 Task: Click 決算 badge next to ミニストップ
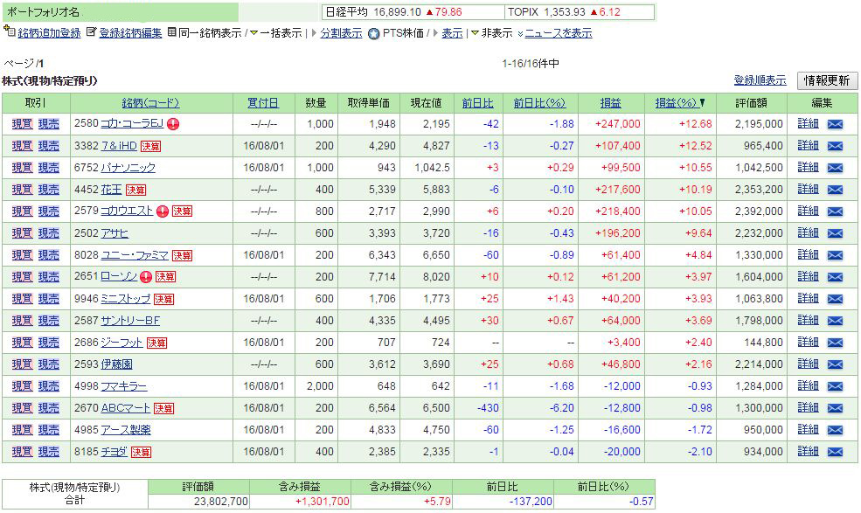tap(163, 300)
